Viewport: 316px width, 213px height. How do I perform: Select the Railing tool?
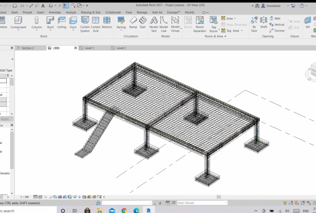(x=121, y=24)
